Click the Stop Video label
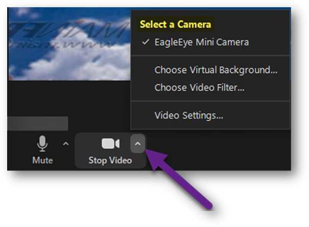This screenshot has height=227, width=309. pyautogui.click(x=110, y=161)
